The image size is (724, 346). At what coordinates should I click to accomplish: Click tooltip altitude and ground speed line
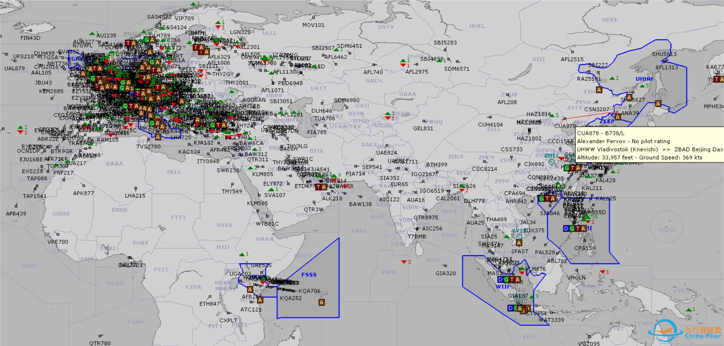(639, 157)
